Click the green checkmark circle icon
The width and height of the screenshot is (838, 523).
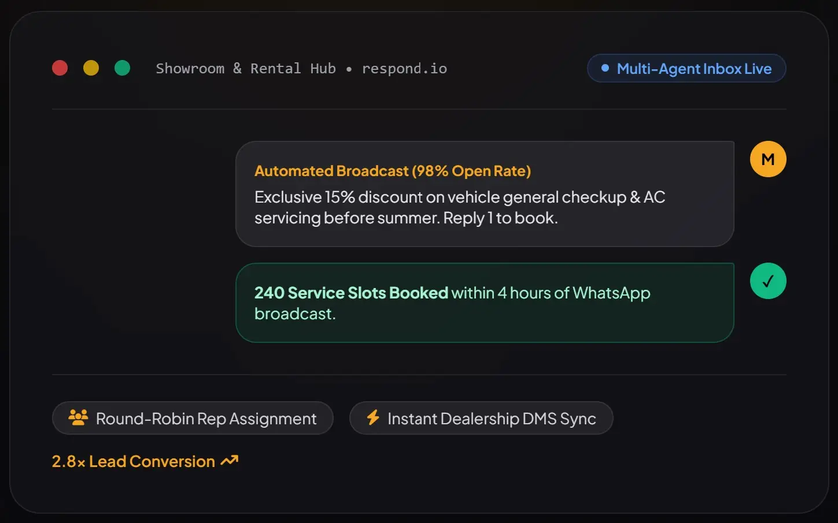(x=768, y=281)
